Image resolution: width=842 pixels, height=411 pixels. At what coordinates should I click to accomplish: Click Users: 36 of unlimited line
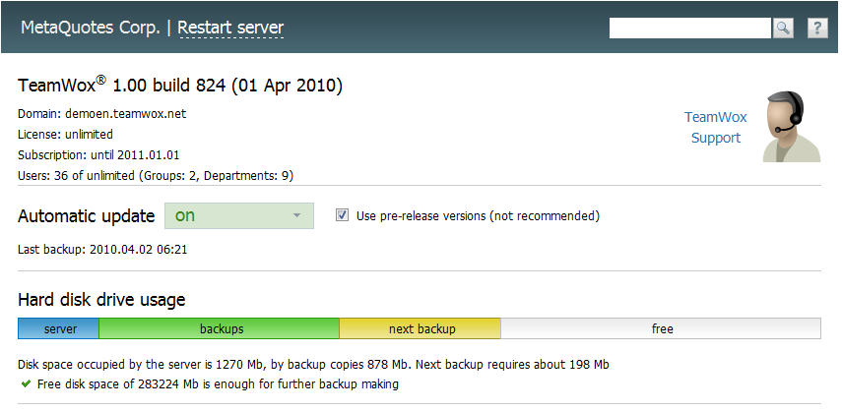click(156, 176)
